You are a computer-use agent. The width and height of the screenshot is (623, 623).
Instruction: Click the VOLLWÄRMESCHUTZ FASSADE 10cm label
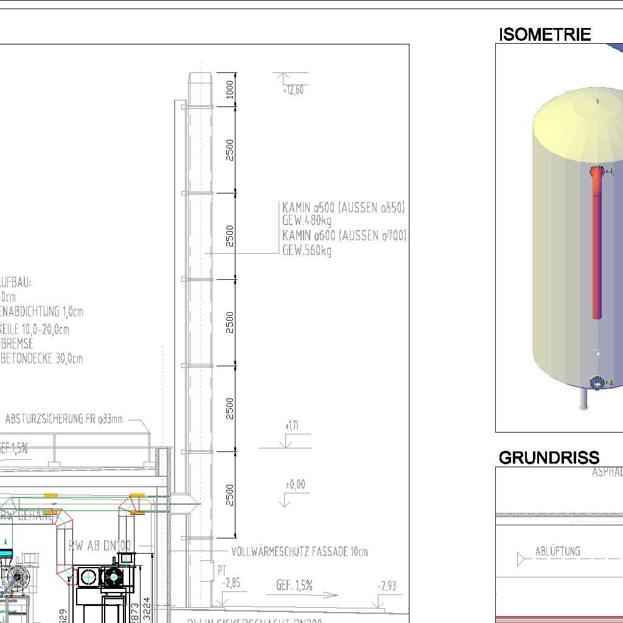[x=299, y=552]
